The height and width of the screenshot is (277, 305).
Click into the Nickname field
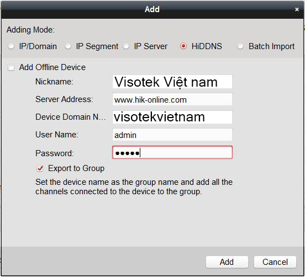pos(172,82)
